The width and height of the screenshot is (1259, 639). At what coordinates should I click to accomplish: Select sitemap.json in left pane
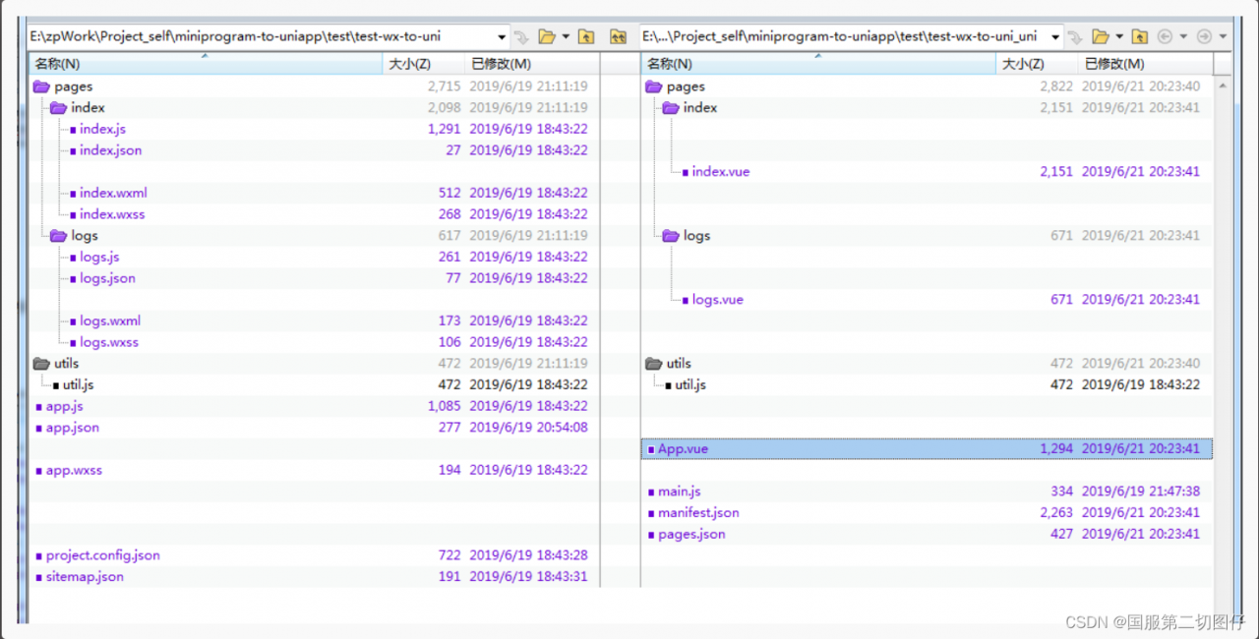pos(85,577)
